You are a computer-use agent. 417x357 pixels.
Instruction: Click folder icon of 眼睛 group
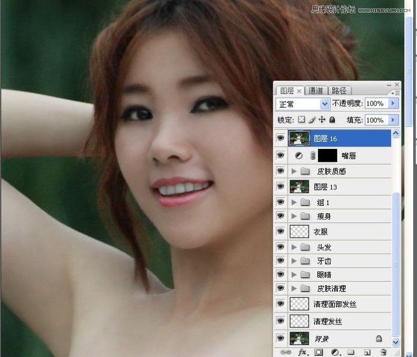[305, 274]
